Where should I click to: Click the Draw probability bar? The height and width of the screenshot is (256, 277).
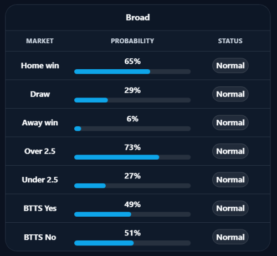(x=132, y=100)
